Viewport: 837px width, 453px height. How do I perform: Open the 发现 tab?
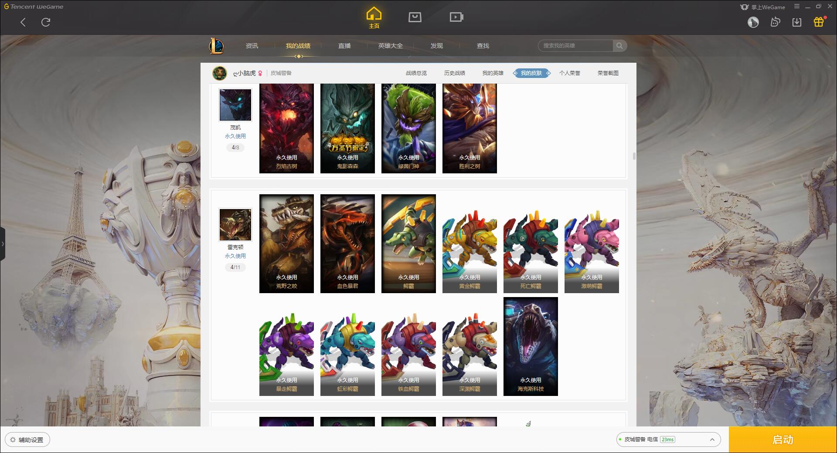[437, 46]
